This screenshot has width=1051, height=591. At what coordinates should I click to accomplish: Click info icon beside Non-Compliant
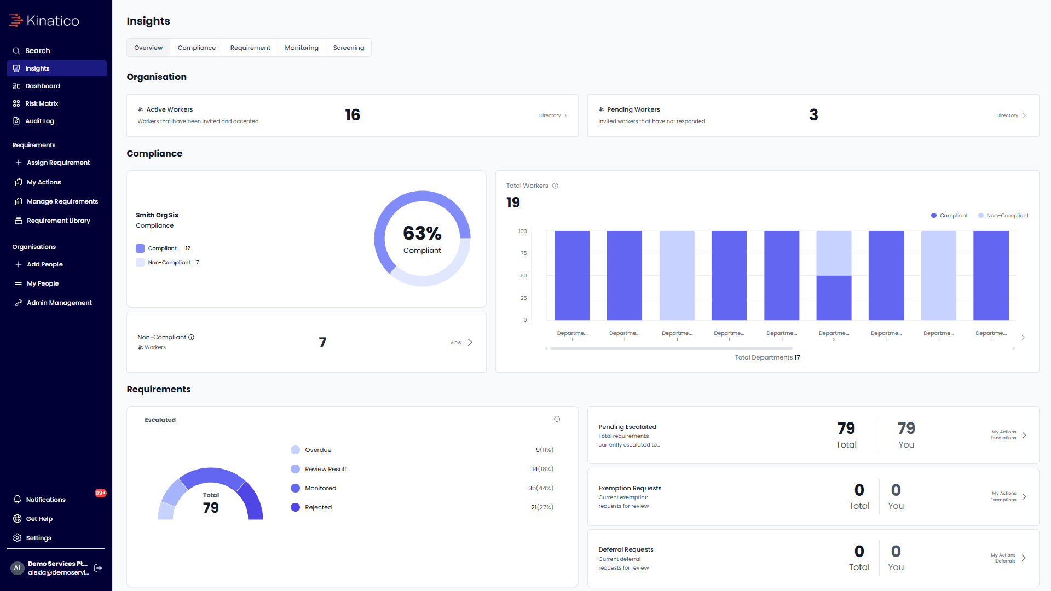point(191,337)
